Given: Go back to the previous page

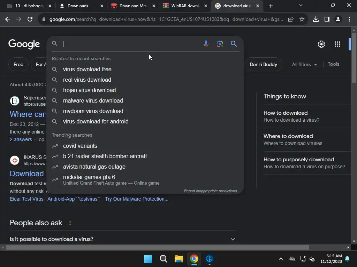Looking at the screenshot, I should pos(8,19).
